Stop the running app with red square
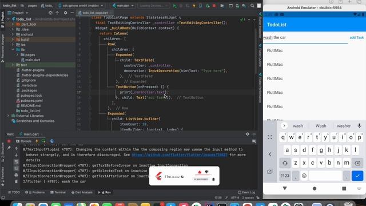366x206 pixels. point(214,6)
